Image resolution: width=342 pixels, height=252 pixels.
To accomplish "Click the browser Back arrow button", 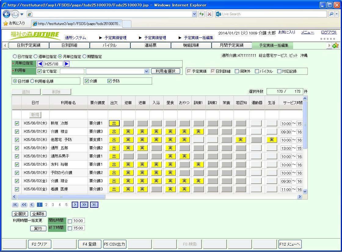I will (x=6, y=14).
